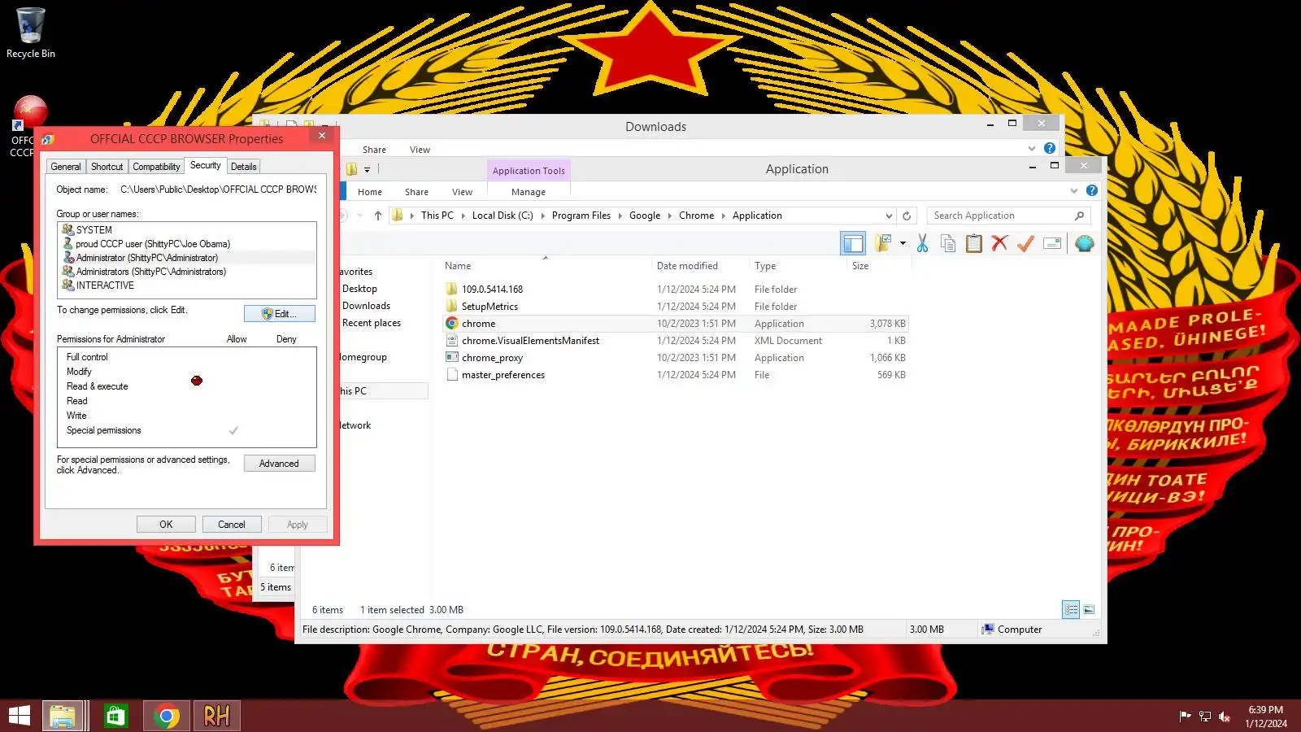Open Customize Quick Access Toolbar dropdown

[x=367, y=169]
